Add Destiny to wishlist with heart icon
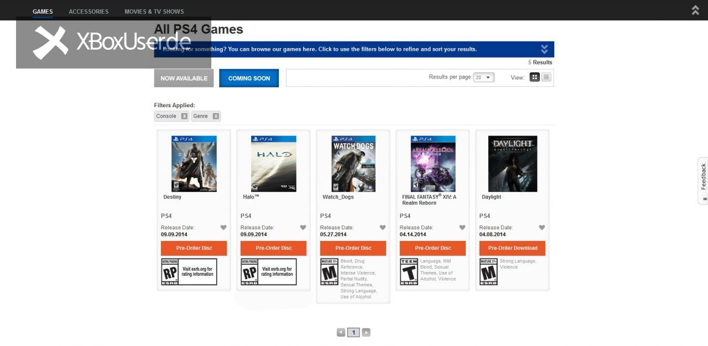The height and width of the screenshot is (346, 708). point(223,228)
